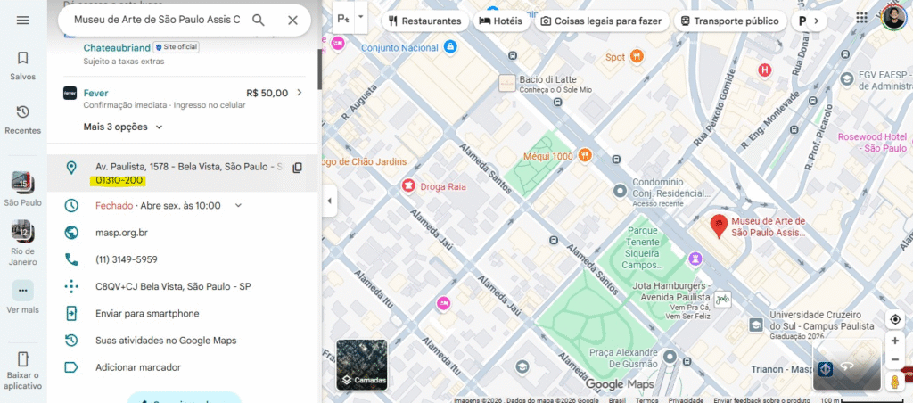The image size is (913, 403).
Task: Expand opening hours next to Fechado
Action: 238,205
